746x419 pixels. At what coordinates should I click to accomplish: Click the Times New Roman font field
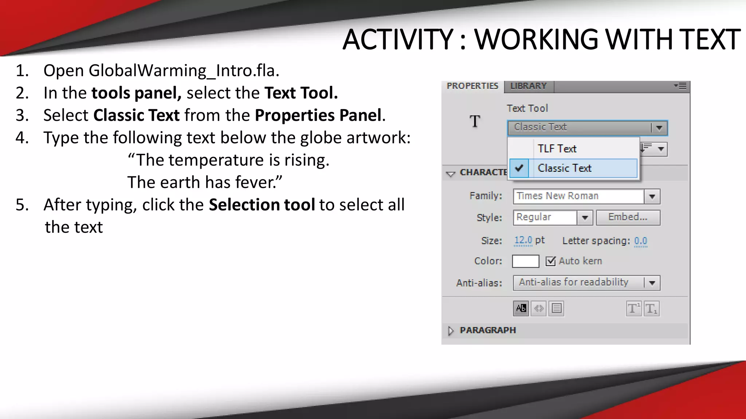click(x=578, y=196)
